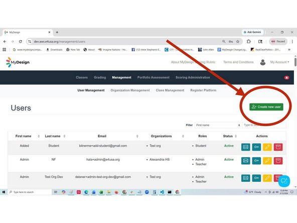This screenshot has width=297, height=223.
Task: Click the yellow pencil edit icon for Added Student
Action: pyautogui.click(x=267, y=147)
